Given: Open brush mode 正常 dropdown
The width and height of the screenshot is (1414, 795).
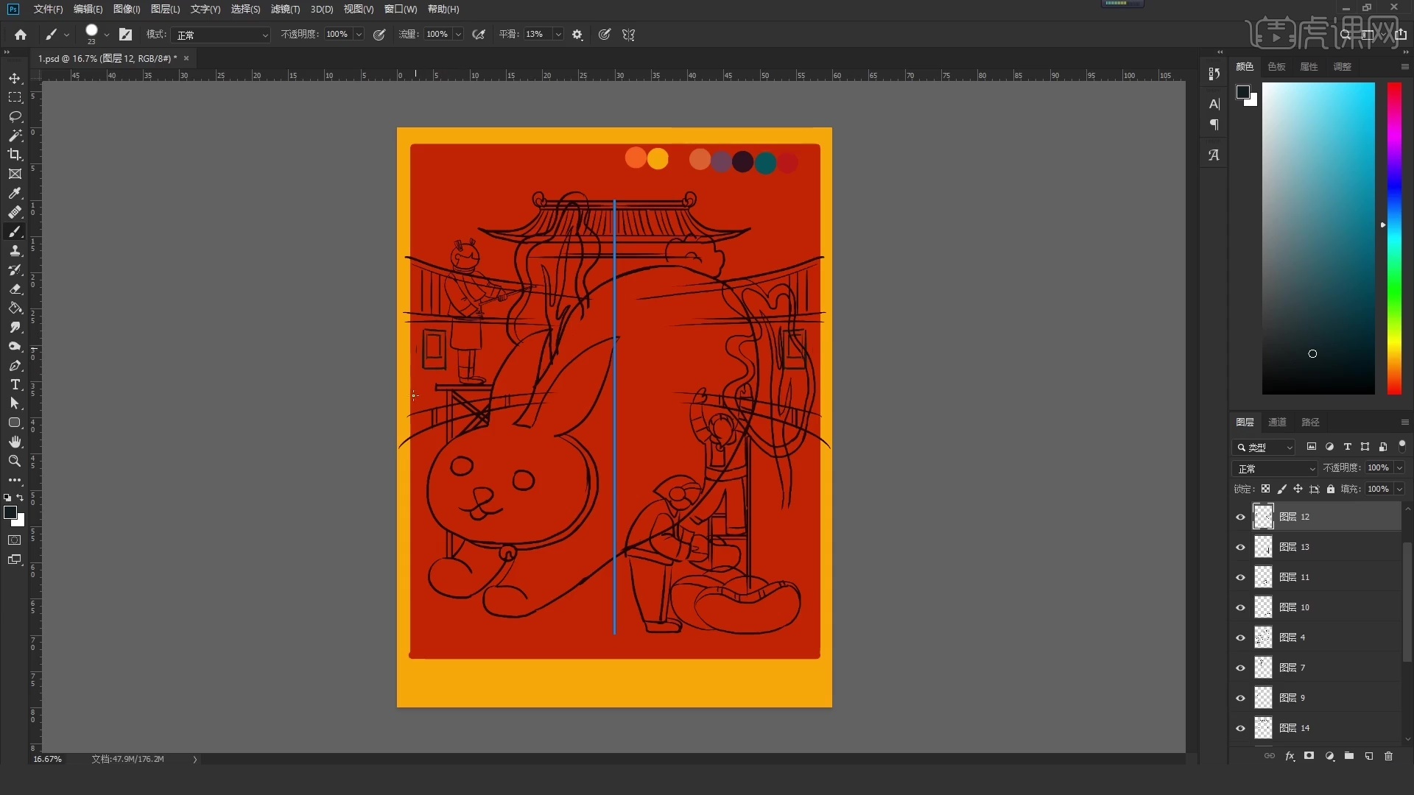Looking at the screenshot, I should point(222,35).
